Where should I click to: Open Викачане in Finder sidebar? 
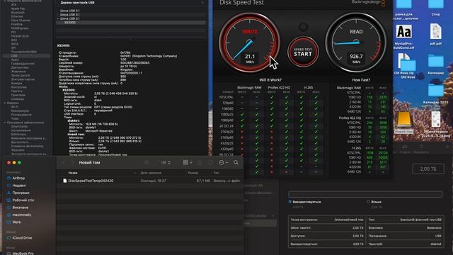[x=21, y=208]
